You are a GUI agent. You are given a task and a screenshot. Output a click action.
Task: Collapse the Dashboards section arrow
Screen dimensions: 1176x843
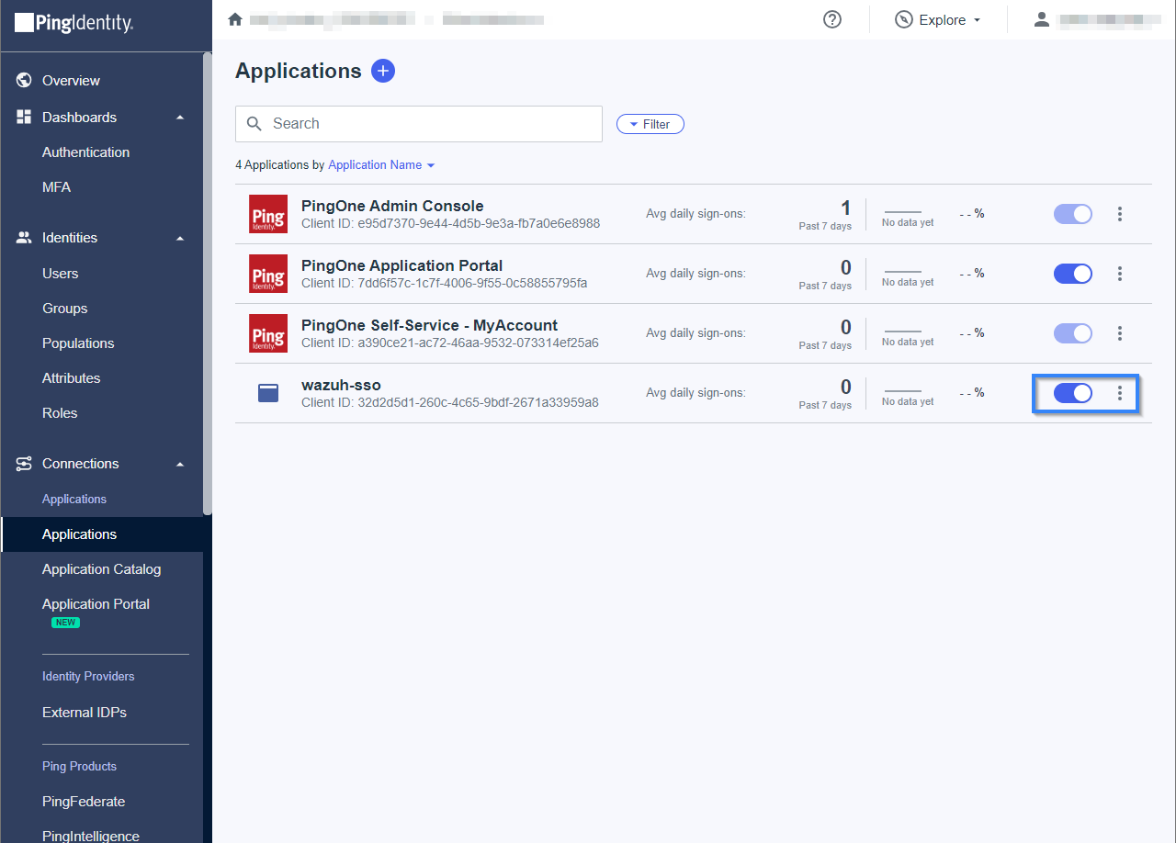[180, 118]
